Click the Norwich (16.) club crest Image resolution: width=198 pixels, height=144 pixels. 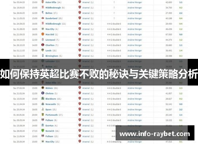coord(43,131)
